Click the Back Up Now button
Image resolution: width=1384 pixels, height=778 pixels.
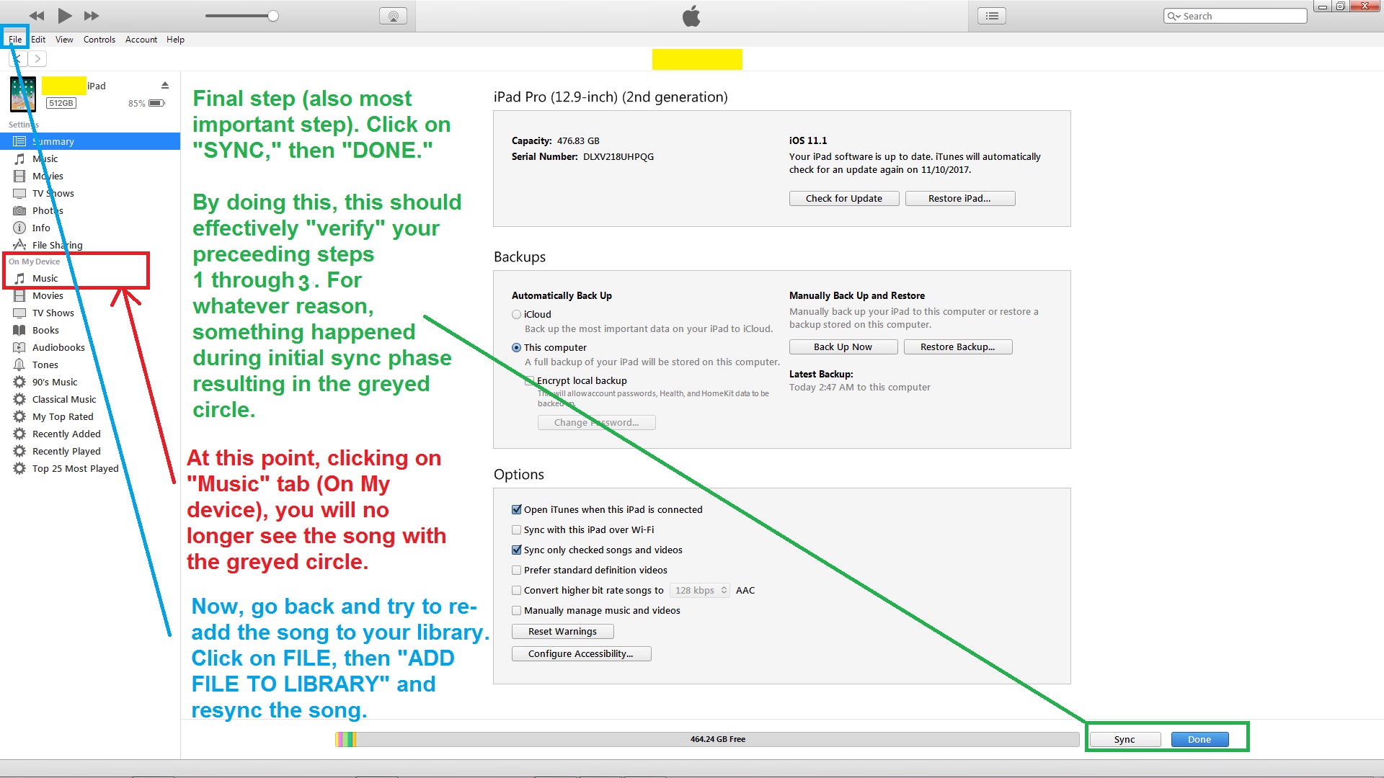(x=843, y=346)
